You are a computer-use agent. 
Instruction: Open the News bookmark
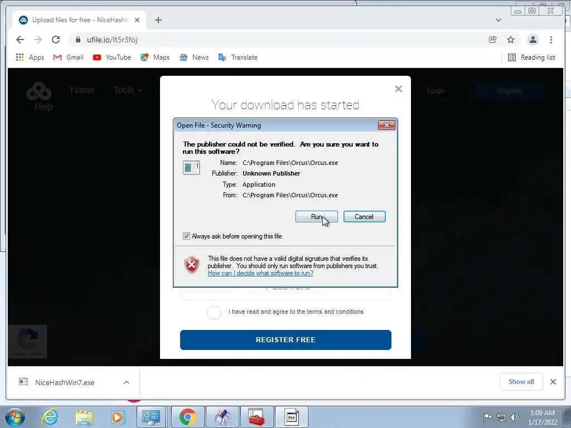pyautogui.click(x=194, y=57)
